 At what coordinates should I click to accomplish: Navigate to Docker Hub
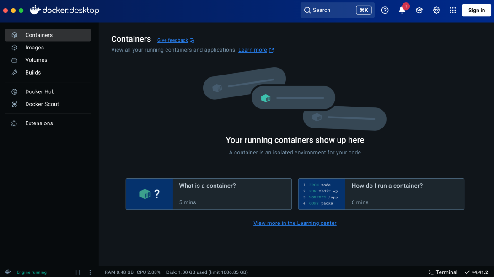[48, 91]
